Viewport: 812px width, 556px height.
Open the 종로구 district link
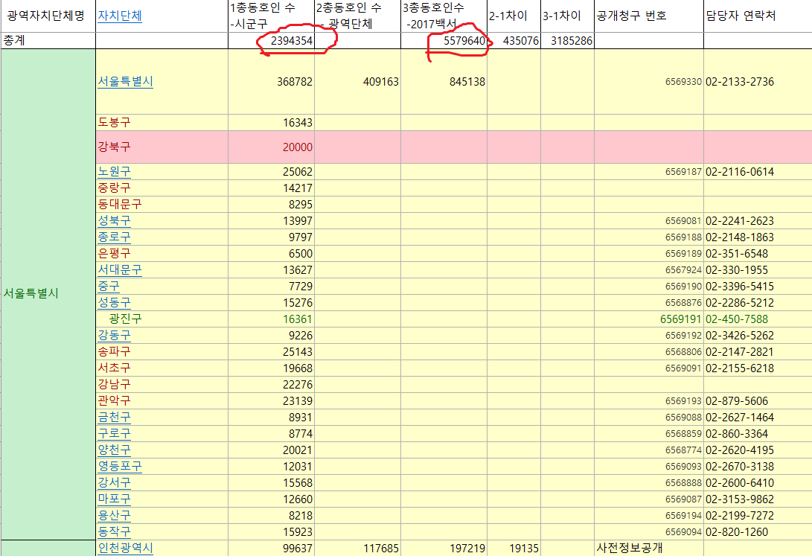click(x=114, y=237)
